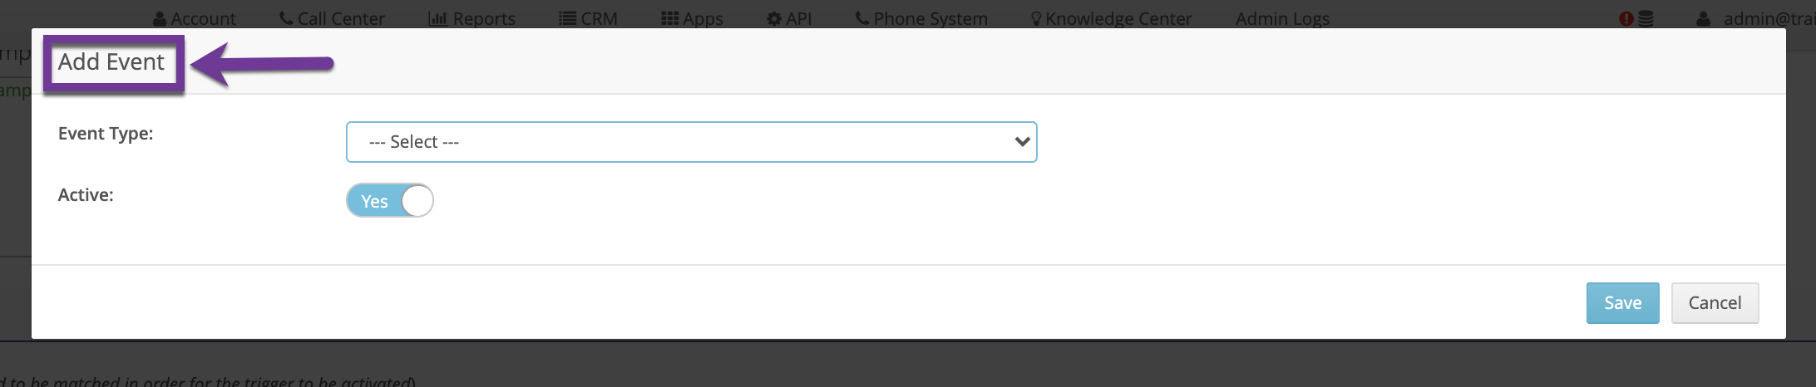Click the database stack icon
Viewport: 1816px width, 387px height.
(1646, 18)
